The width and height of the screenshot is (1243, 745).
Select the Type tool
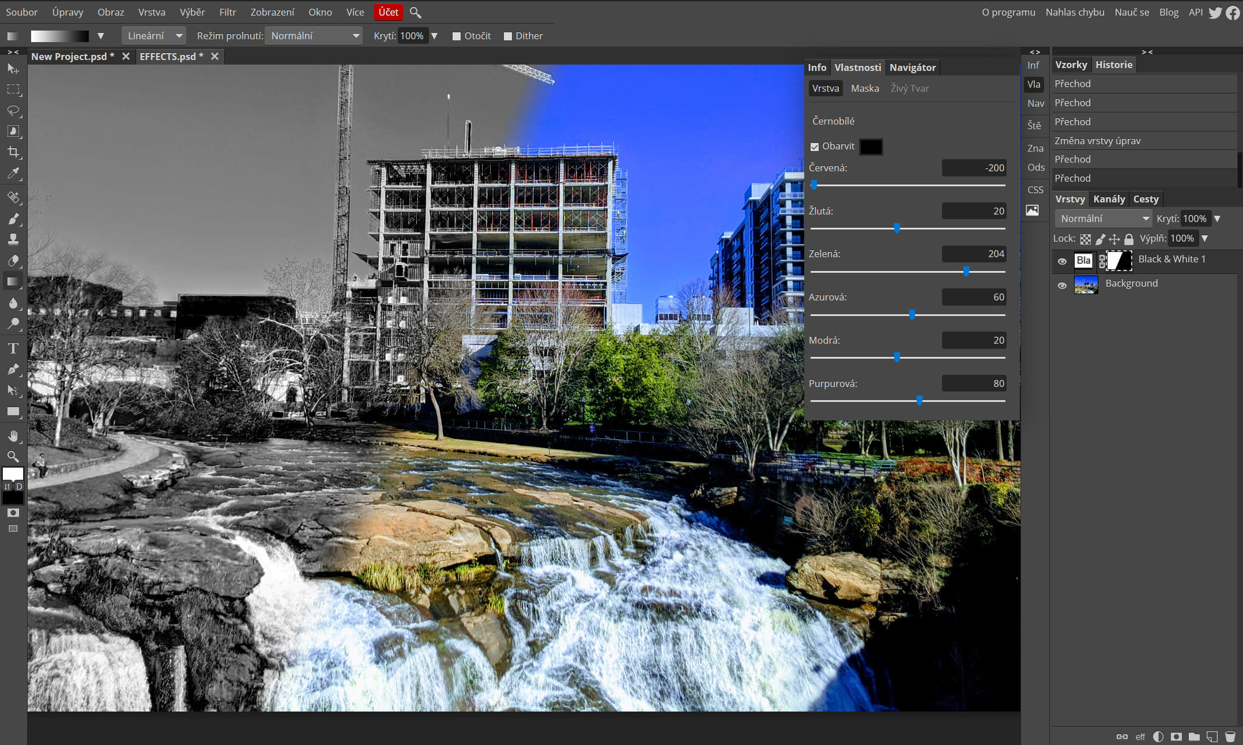pos(13,348)
